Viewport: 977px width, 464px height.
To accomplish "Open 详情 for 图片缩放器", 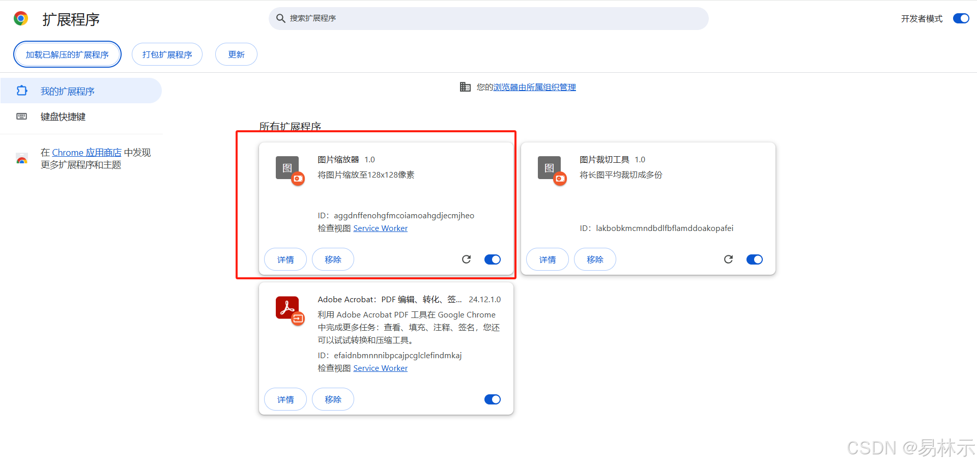I will click(285, 259).
